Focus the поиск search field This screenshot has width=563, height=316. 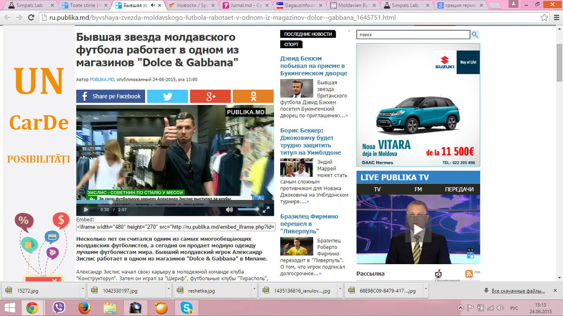tap(413, 35)
